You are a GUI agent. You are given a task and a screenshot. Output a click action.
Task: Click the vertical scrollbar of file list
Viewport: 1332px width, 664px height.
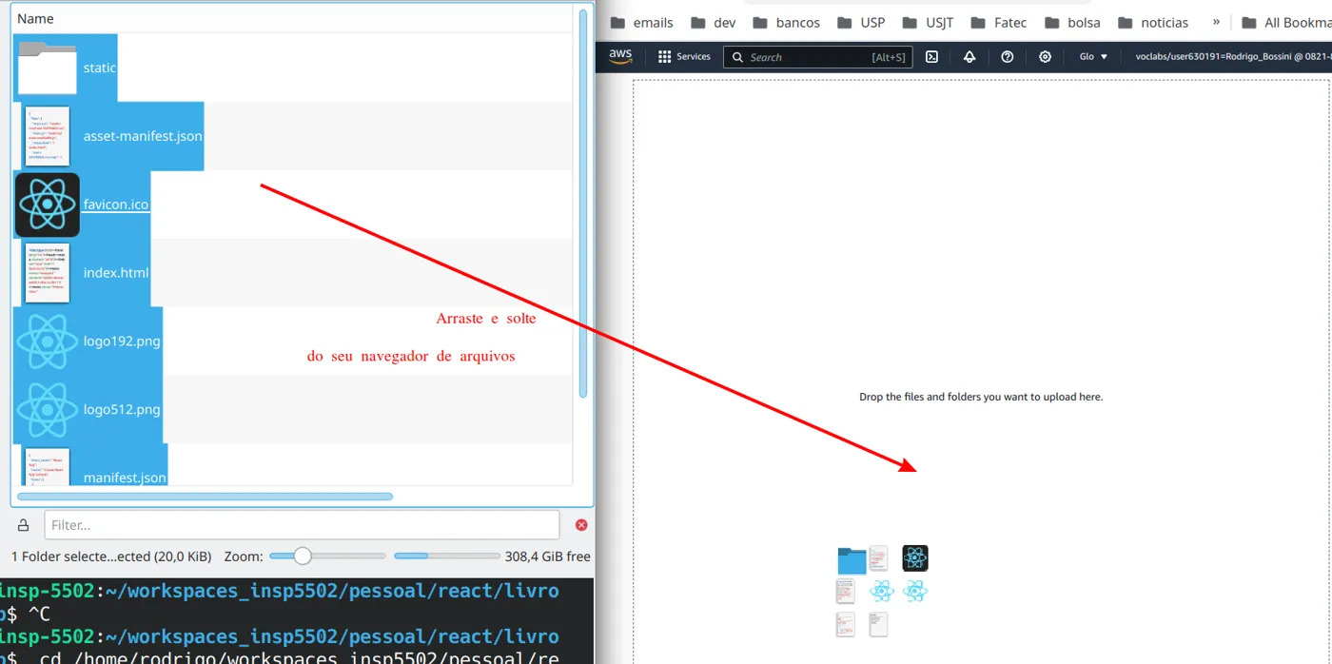[x=583, y=205]
